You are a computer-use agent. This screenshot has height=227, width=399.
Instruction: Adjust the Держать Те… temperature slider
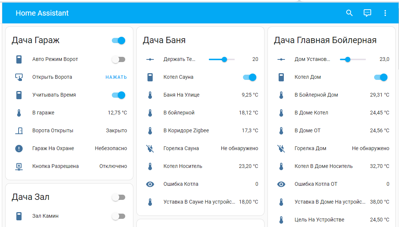[222, 59]
